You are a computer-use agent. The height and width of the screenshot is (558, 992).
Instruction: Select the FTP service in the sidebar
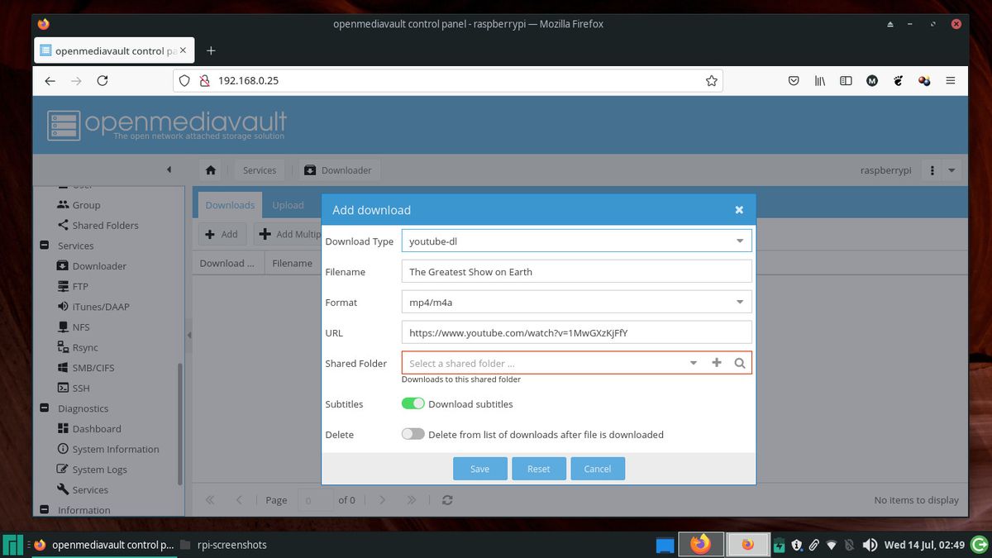click(80, 286)
